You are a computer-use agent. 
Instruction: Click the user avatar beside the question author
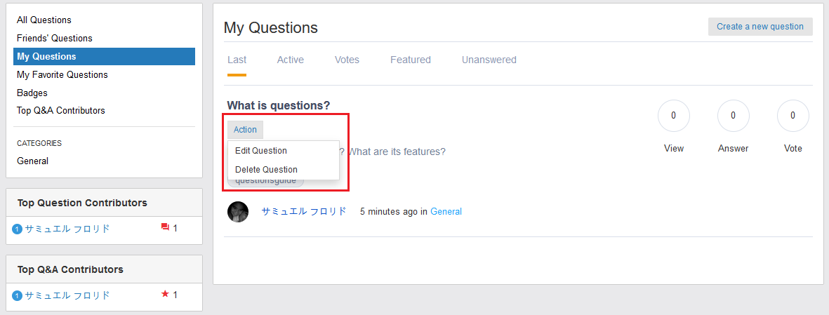coord(238,212)
